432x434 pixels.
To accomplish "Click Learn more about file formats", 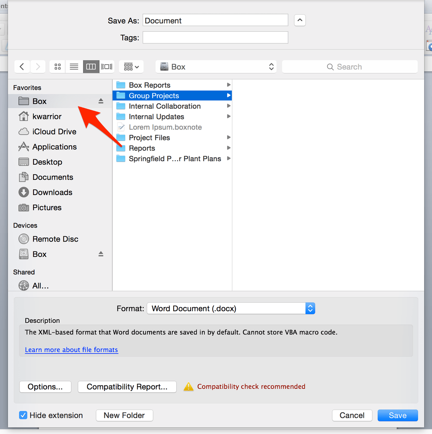I will pos(71,350).
